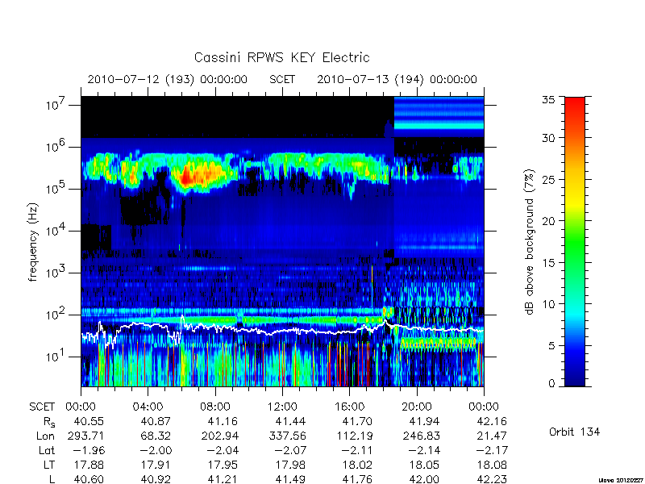Screen dimensions: 645x484
Task: Click the 'Lat' row label
Action: (x=47, y=450)
